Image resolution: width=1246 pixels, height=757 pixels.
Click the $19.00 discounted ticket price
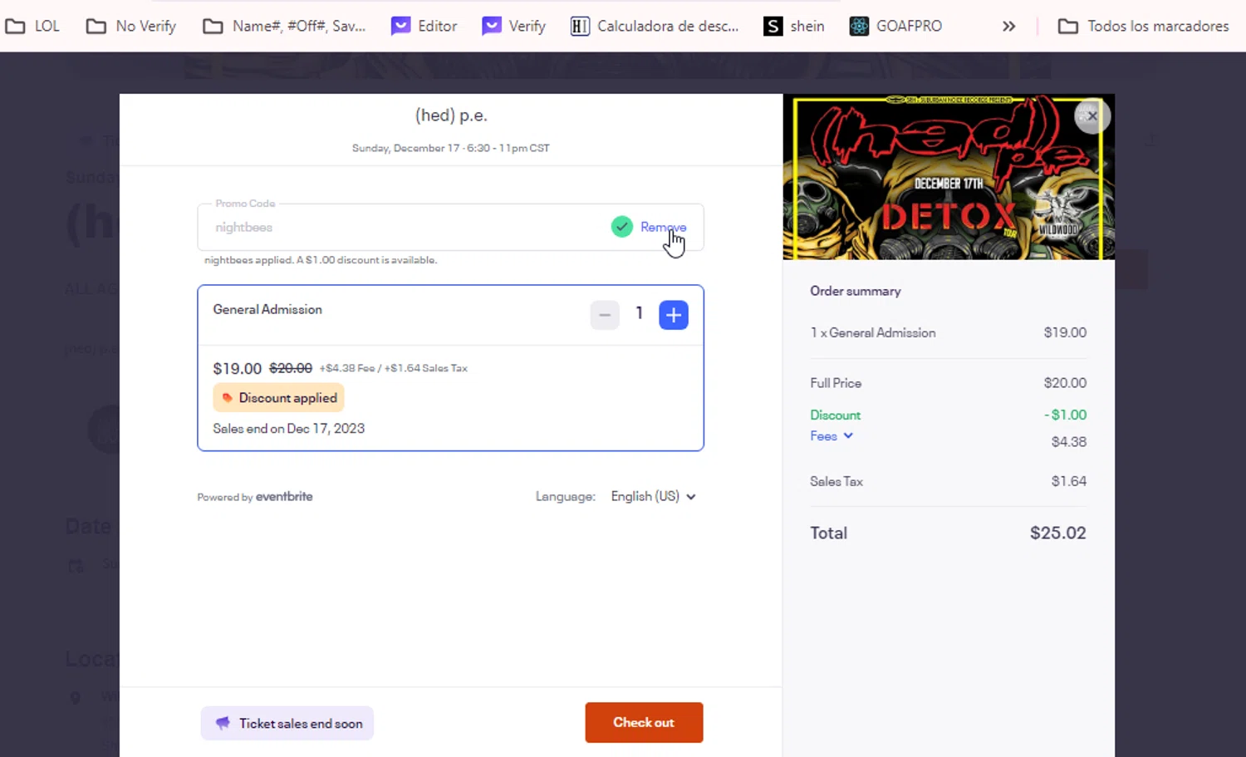[237, 368]
